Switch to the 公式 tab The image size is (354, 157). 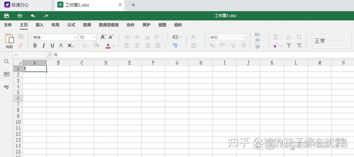[x=71, y=25]
